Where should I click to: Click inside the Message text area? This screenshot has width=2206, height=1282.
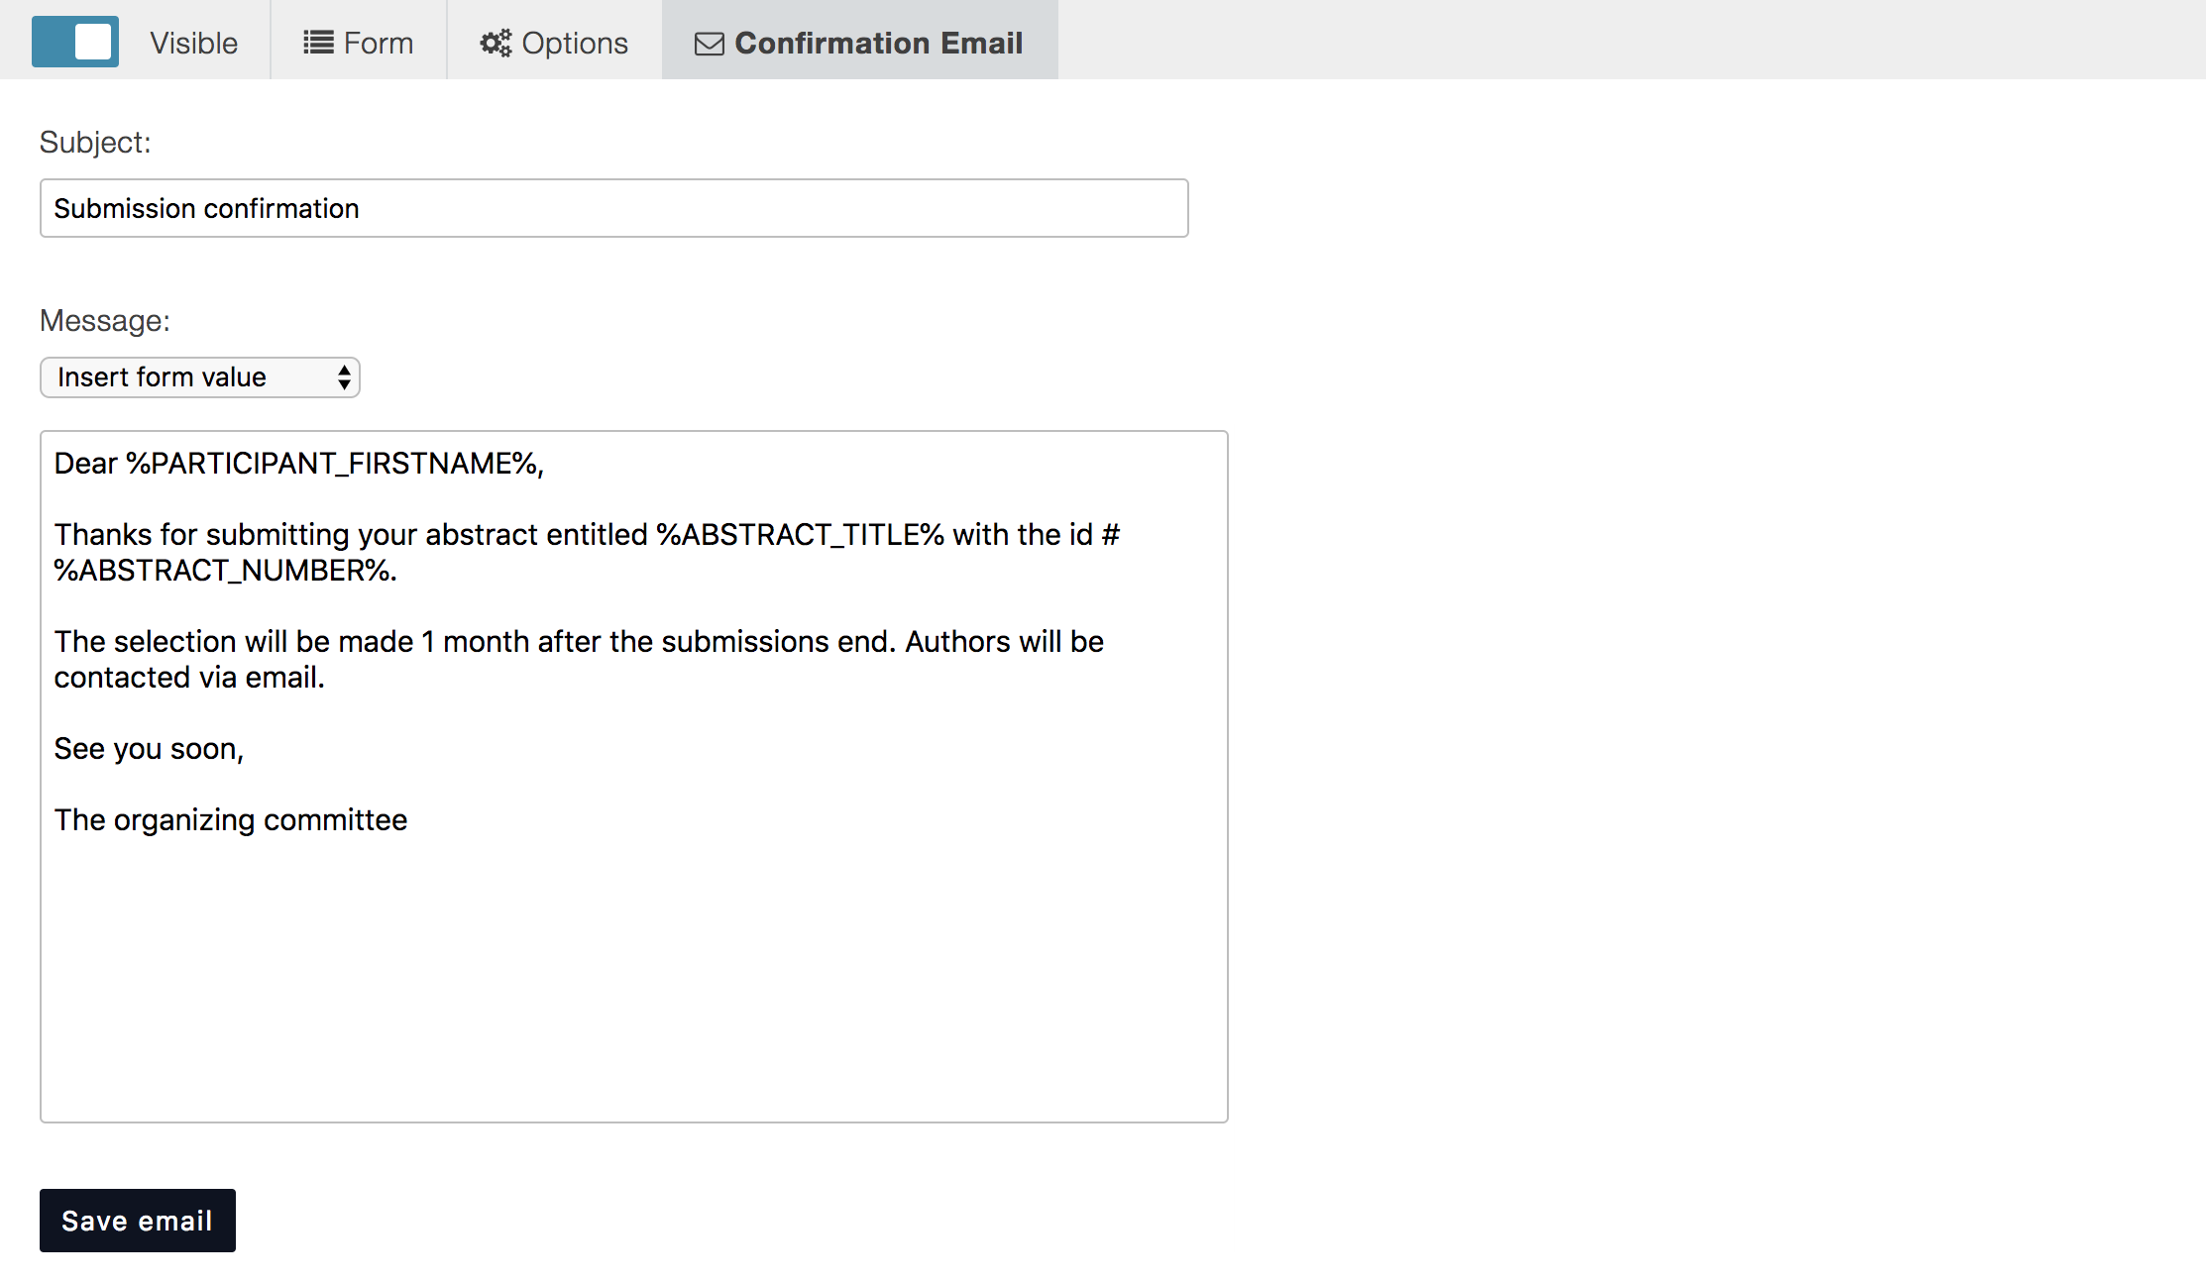point(634,777)
